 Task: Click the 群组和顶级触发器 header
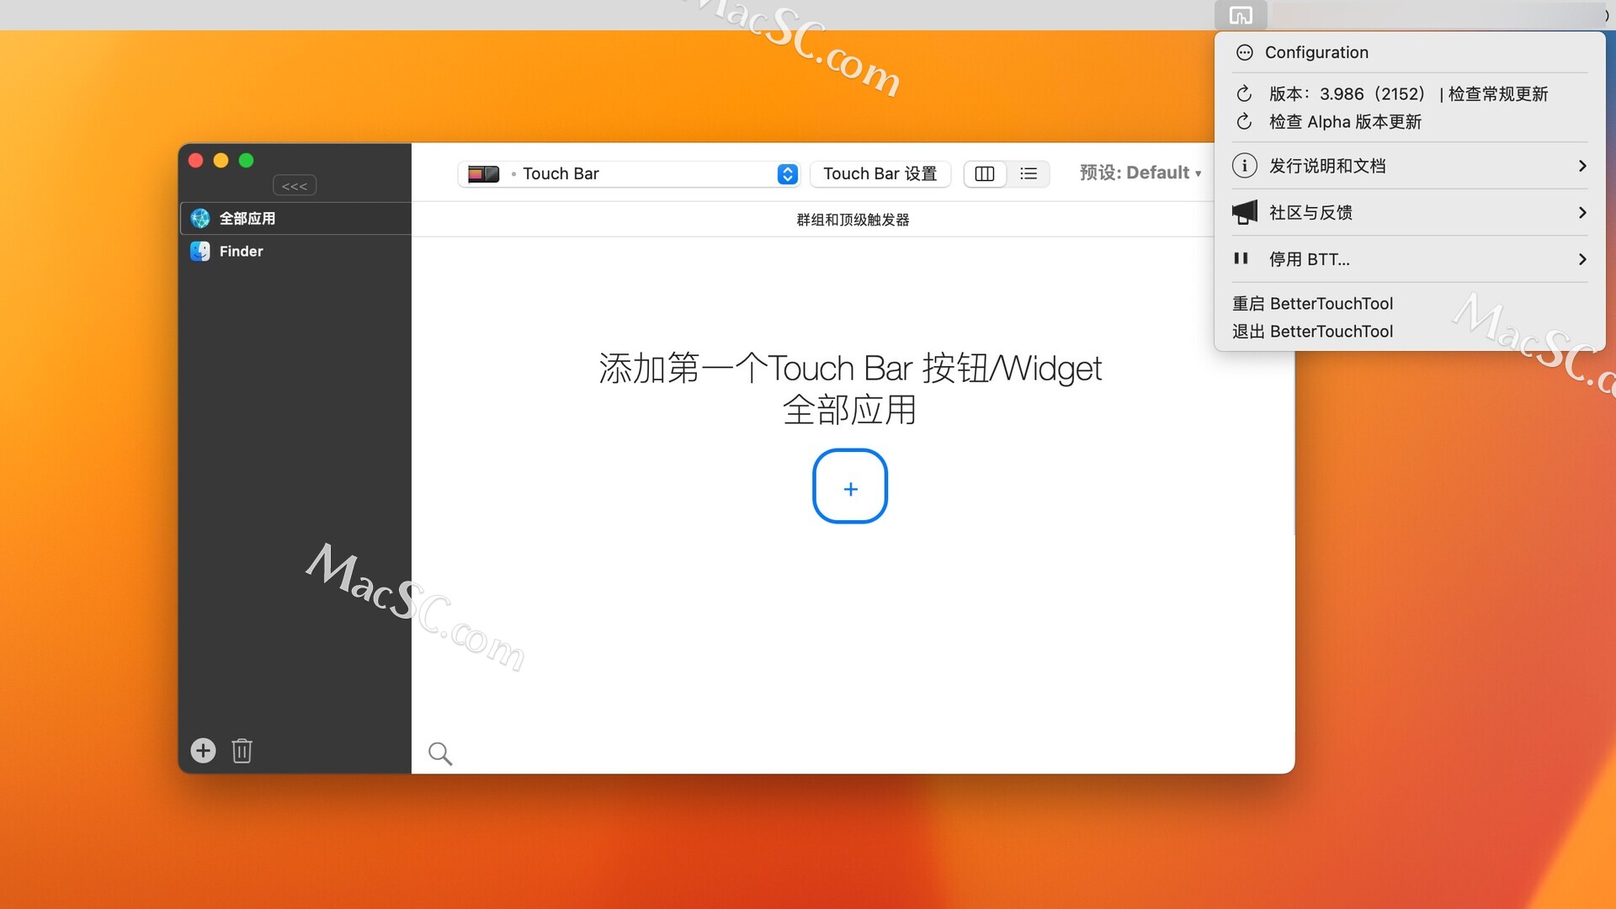point(853,220)
